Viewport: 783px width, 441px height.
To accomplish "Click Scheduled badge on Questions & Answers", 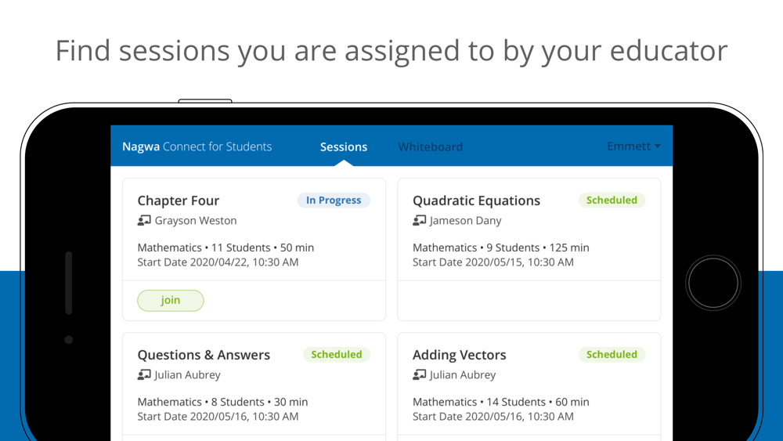I will point(337,355).
